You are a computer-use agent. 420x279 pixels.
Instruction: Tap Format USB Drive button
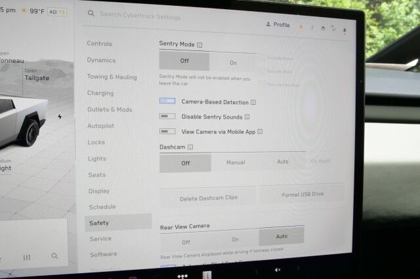[x=303, y=194]
